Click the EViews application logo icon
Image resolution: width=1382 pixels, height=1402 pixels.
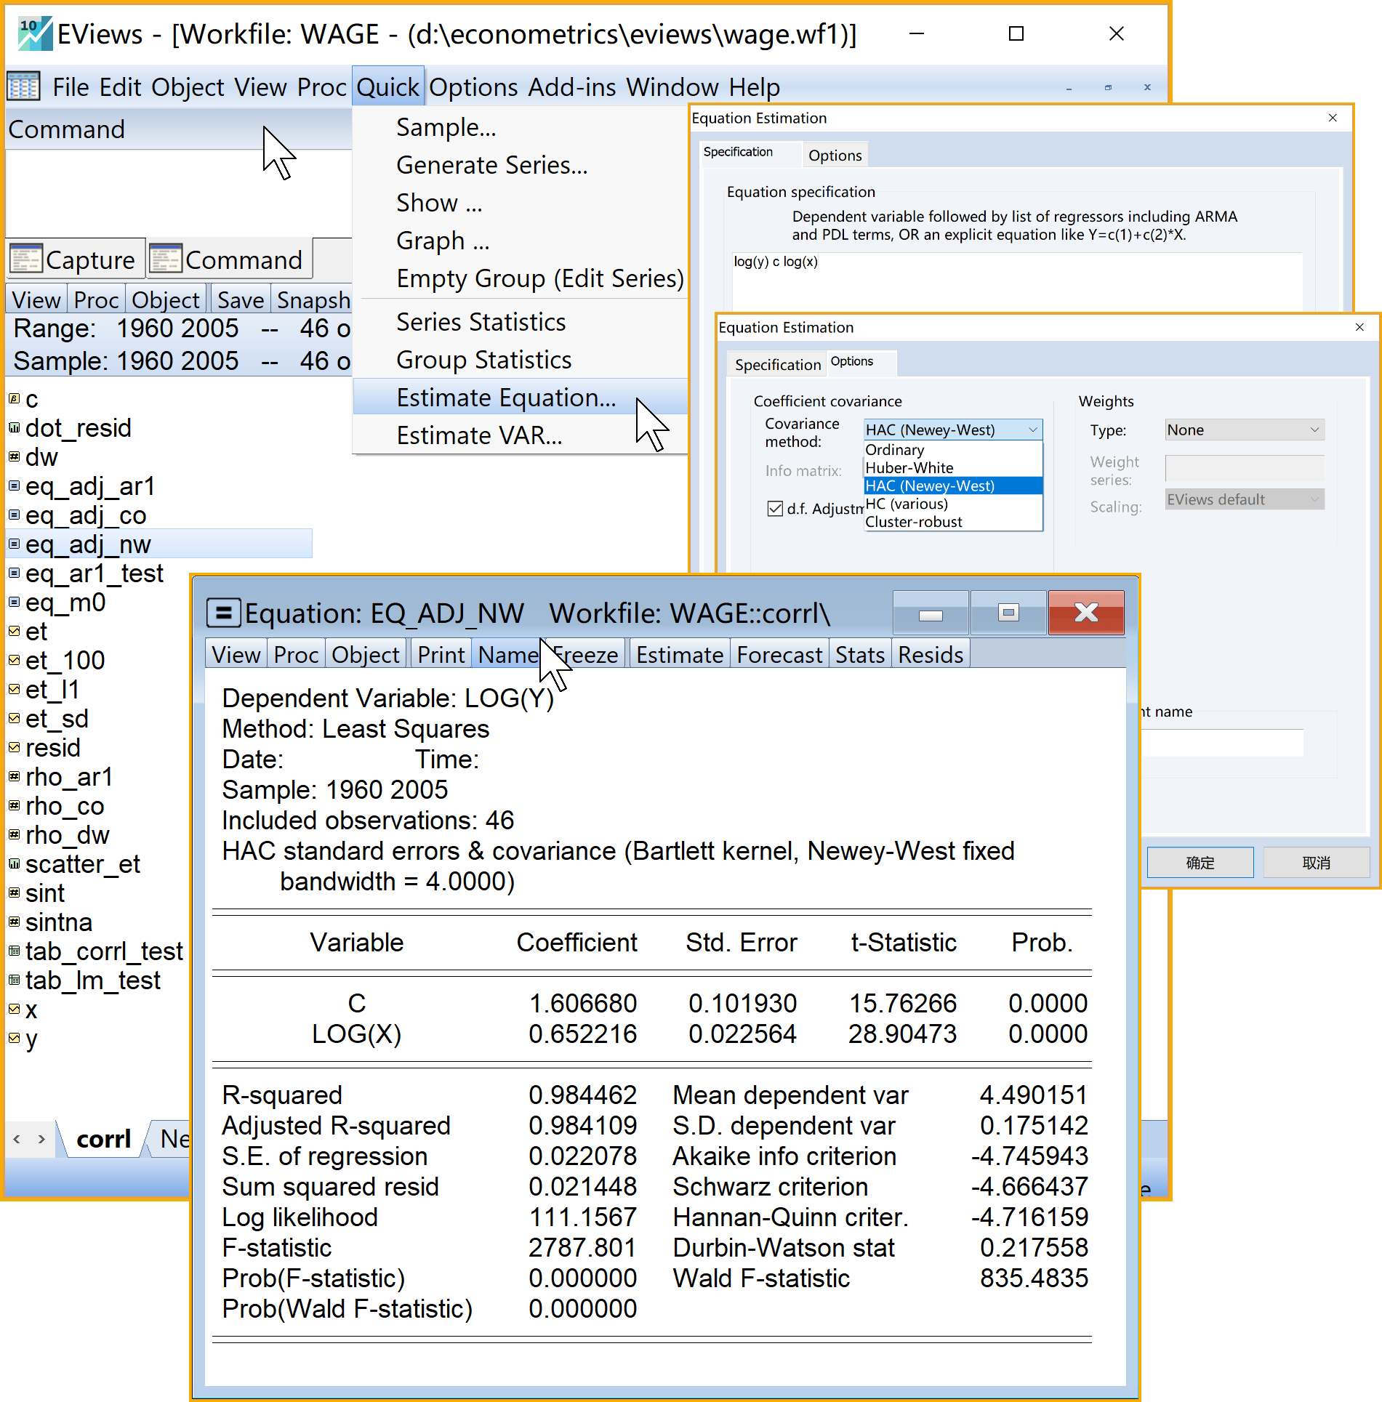[x=34, y=33]
